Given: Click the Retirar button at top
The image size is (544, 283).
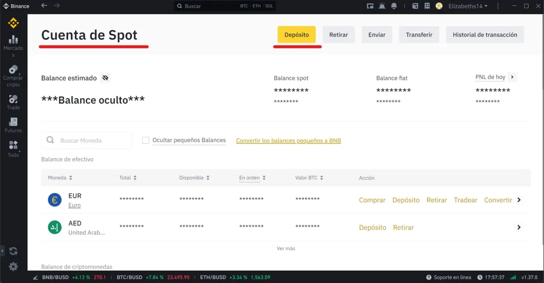Looking at the screenshot, I should point(339,35).
